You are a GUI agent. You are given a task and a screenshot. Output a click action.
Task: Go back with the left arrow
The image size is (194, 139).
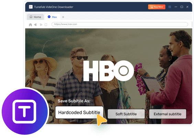coord(35,25)
